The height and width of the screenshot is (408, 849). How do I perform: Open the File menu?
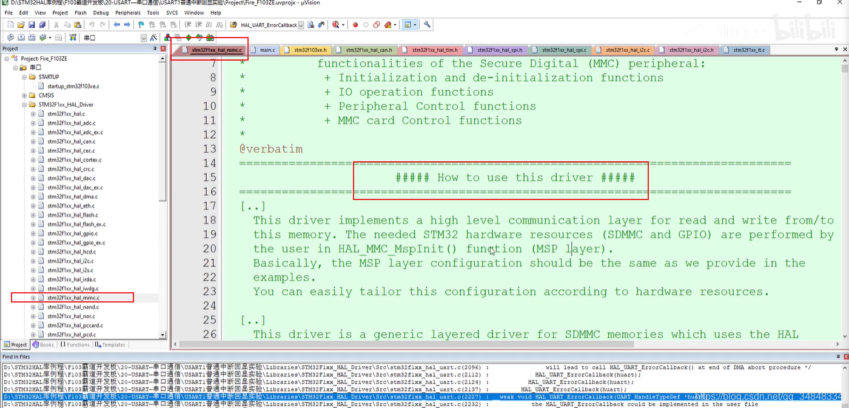[8, 12]
